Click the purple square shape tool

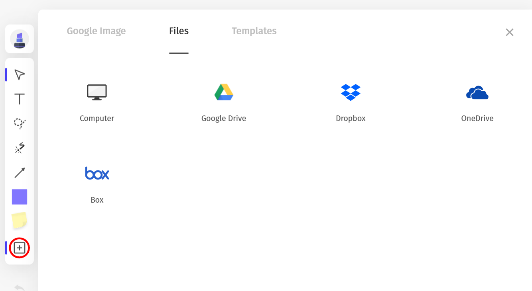click(x=20, y=197)
